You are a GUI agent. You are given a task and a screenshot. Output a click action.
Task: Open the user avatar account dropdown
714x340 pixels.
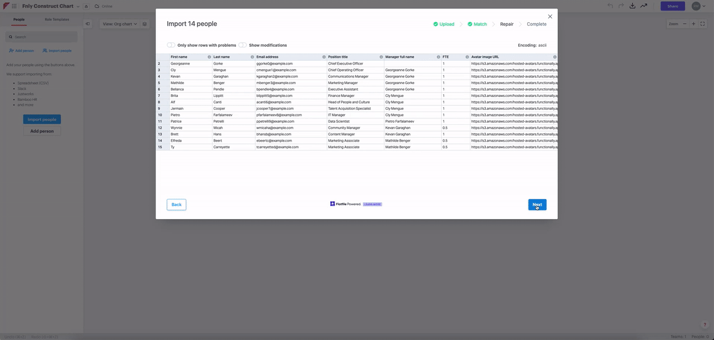tap(698, 6)
